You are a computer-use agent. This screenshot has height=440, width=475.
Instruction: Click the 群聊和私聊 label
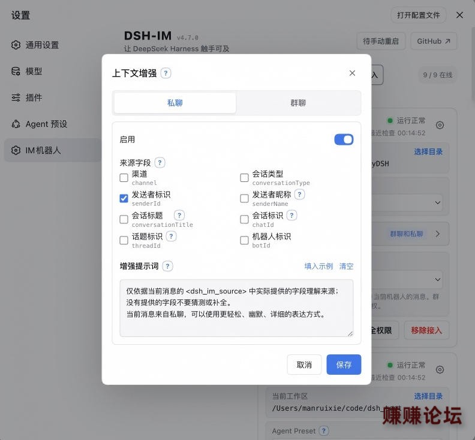pyautogui.click(x=406, y=233)
